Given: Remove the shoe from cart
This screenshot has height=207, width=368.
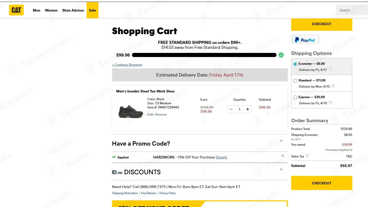Looking at the screenshot, I should coord(161,115).
